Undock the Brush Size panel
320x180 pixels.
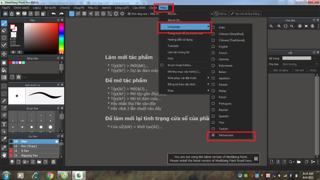click(58, 108)
